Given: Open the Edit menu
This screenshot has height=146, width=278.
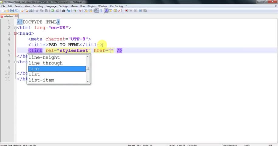Looking at the screenshot, I should pos(10,6).
